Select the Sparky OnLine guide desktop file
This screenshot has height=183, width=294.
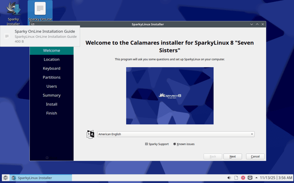click(x=40, y=11)
